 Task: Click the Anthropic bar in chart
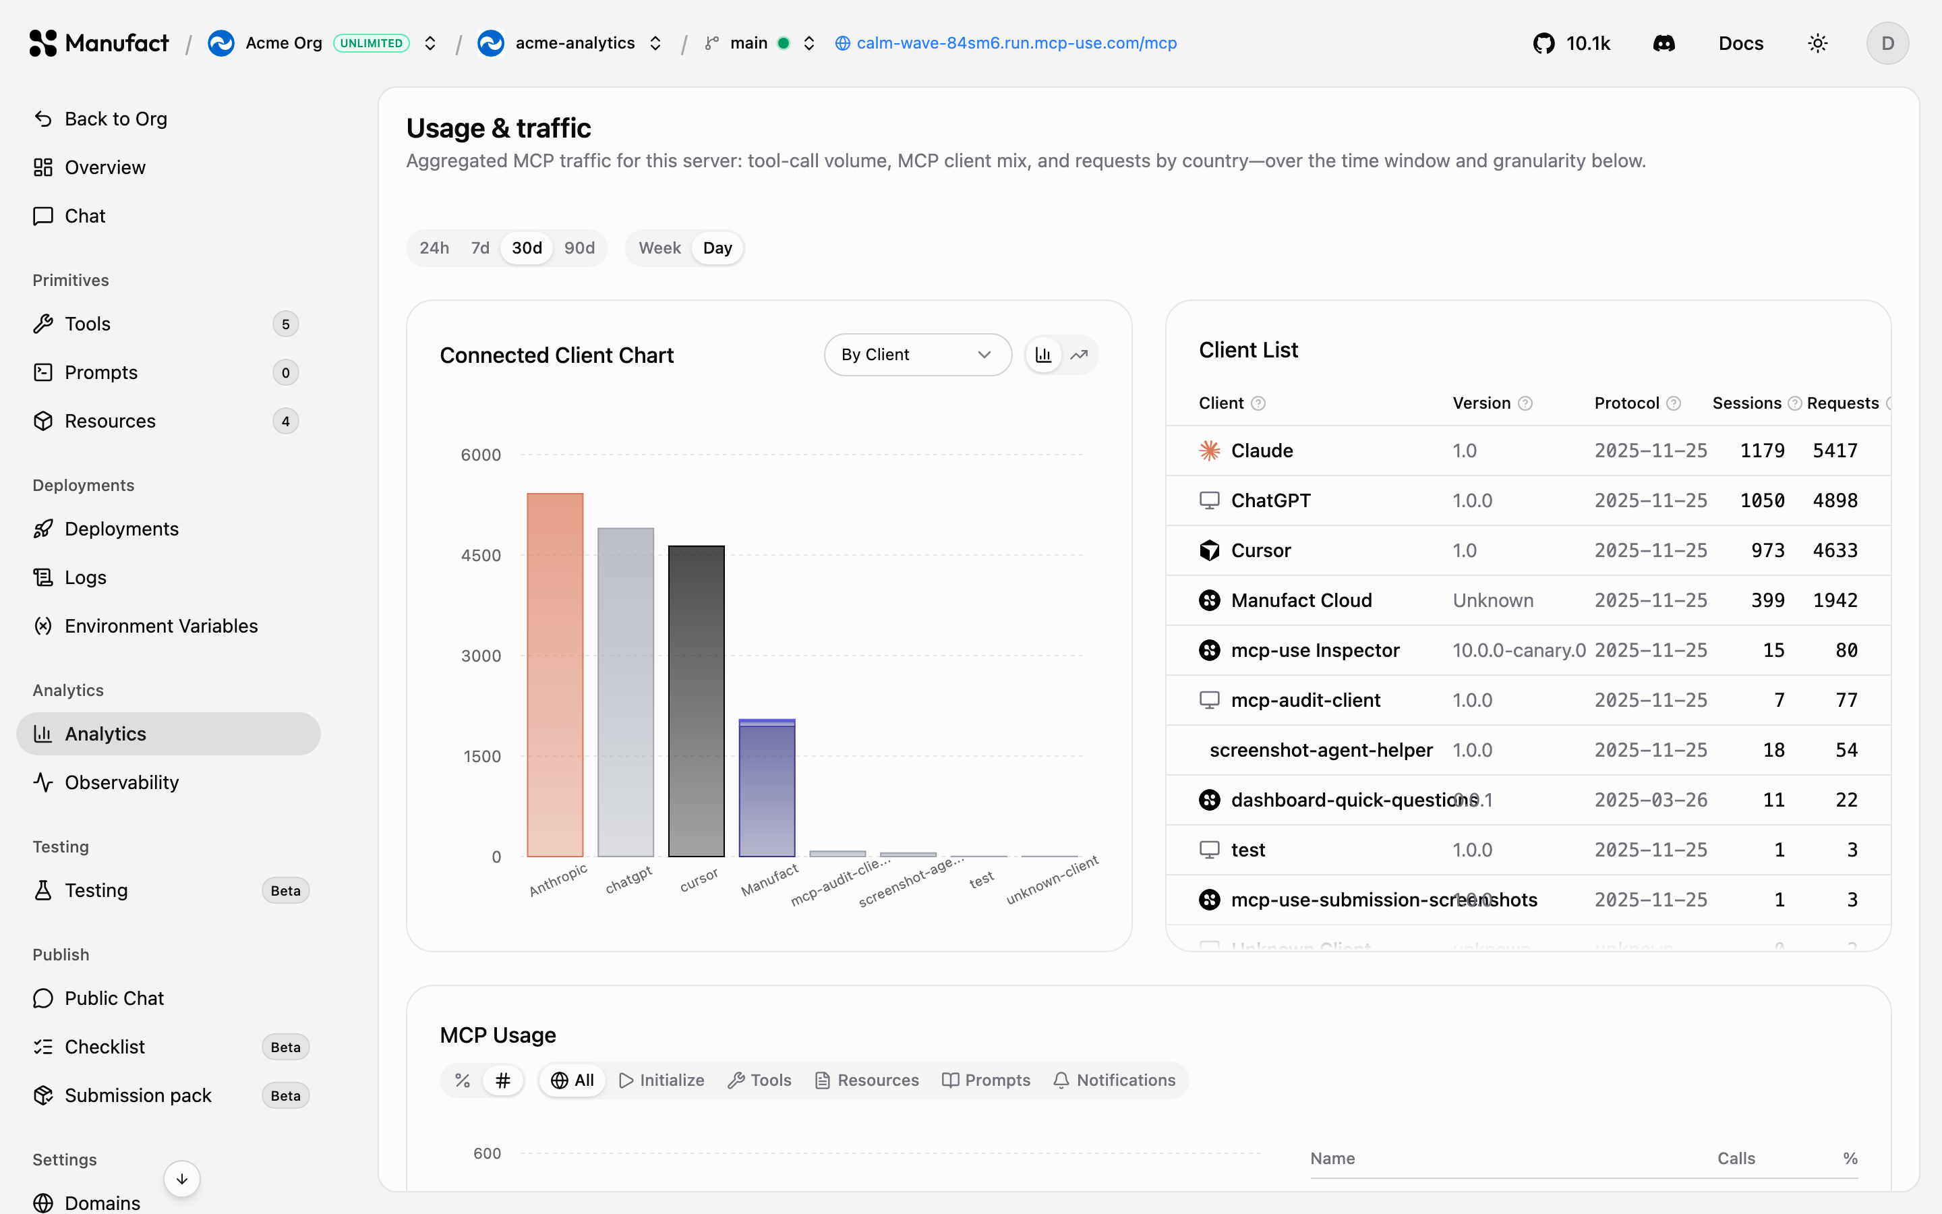[x=554, y=675]
